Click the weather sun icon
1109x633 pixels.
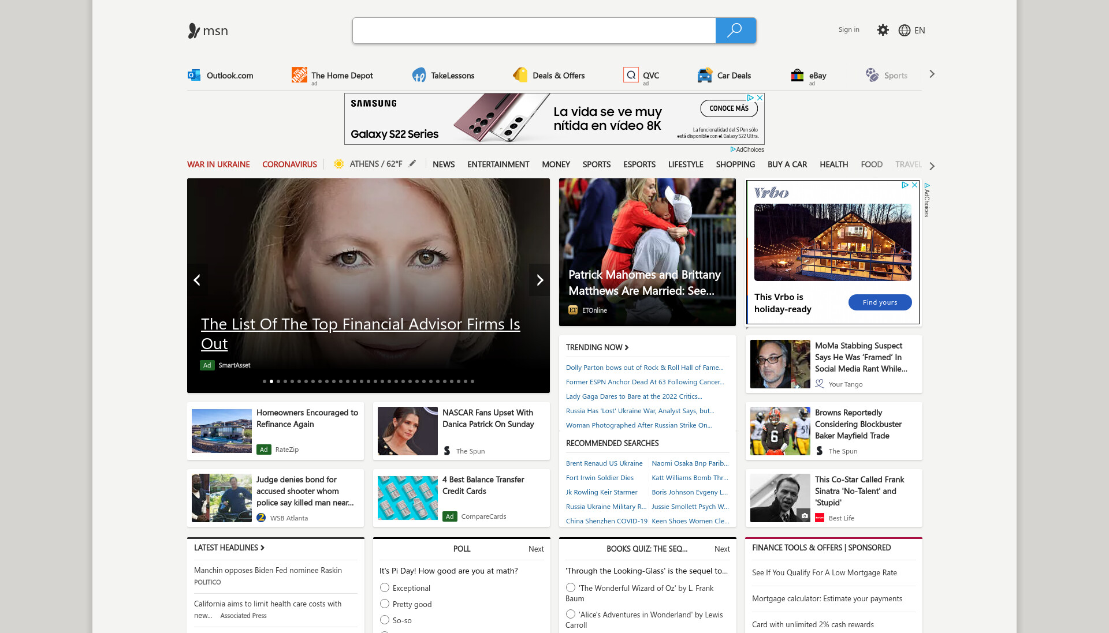pyautogui.click(x=339, y=164)
